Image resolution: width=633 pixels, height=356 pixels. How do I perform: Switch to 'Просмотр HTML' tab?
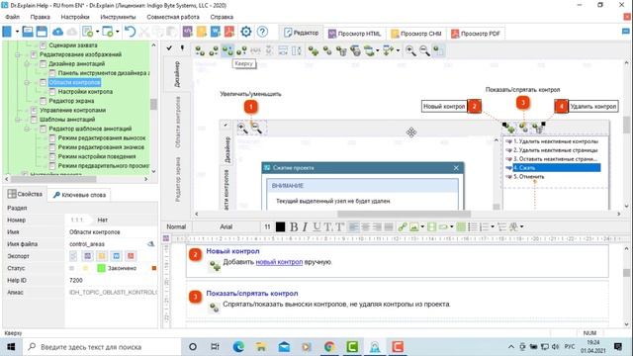point(354,34)
